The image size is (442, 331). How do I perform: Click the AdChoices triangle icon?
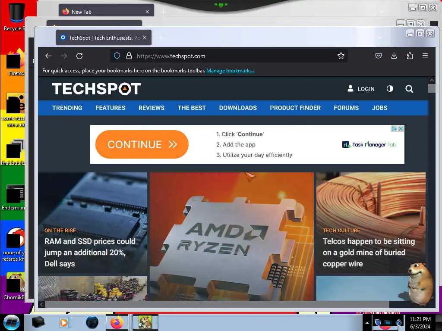pyautogui.click(x=394, y=128)
